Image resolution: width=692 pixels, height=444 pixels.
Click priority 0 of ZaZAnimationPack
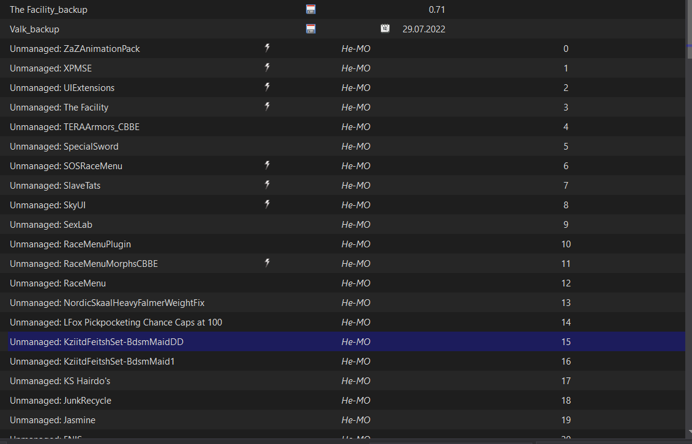coord(566,48)
